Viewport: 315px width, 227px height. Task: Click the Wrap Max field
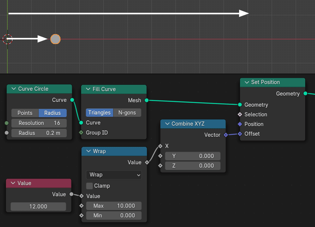[114, 206]
